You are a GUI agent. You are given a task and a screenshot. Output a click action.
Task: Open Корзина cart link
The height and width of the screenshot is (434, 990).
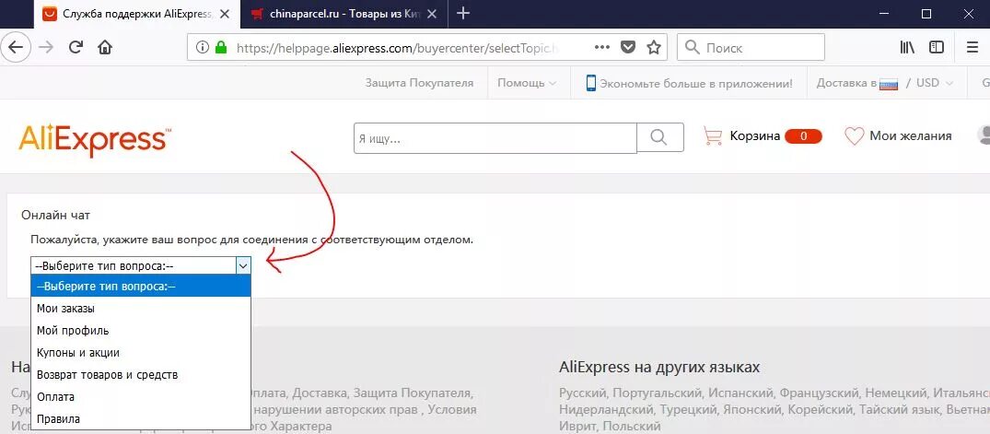click(755, 135)
